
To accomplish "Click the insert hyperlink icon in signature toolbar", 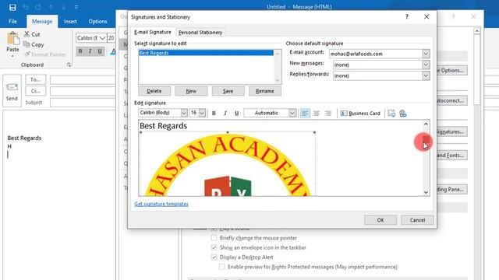I will pyautogui.click(x=403, y=114).
